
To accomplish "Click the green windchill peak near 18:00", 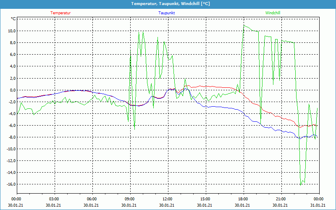I will [244, 25].
